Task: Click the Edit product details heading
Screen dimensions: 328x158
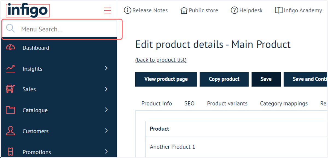Action: point(213,44)
